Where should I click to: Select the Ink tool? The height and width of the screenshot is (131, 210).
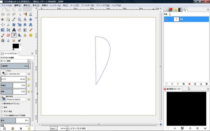[x=19, y=35]
